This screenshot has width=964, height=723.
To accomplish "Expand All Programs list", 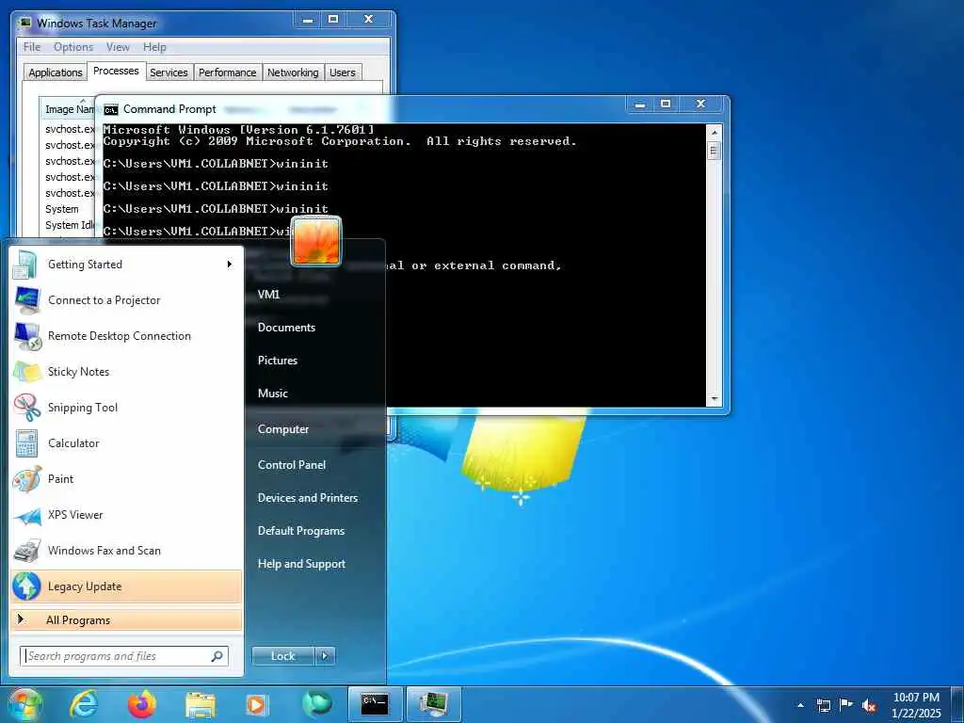I will (x=126, y=620).
